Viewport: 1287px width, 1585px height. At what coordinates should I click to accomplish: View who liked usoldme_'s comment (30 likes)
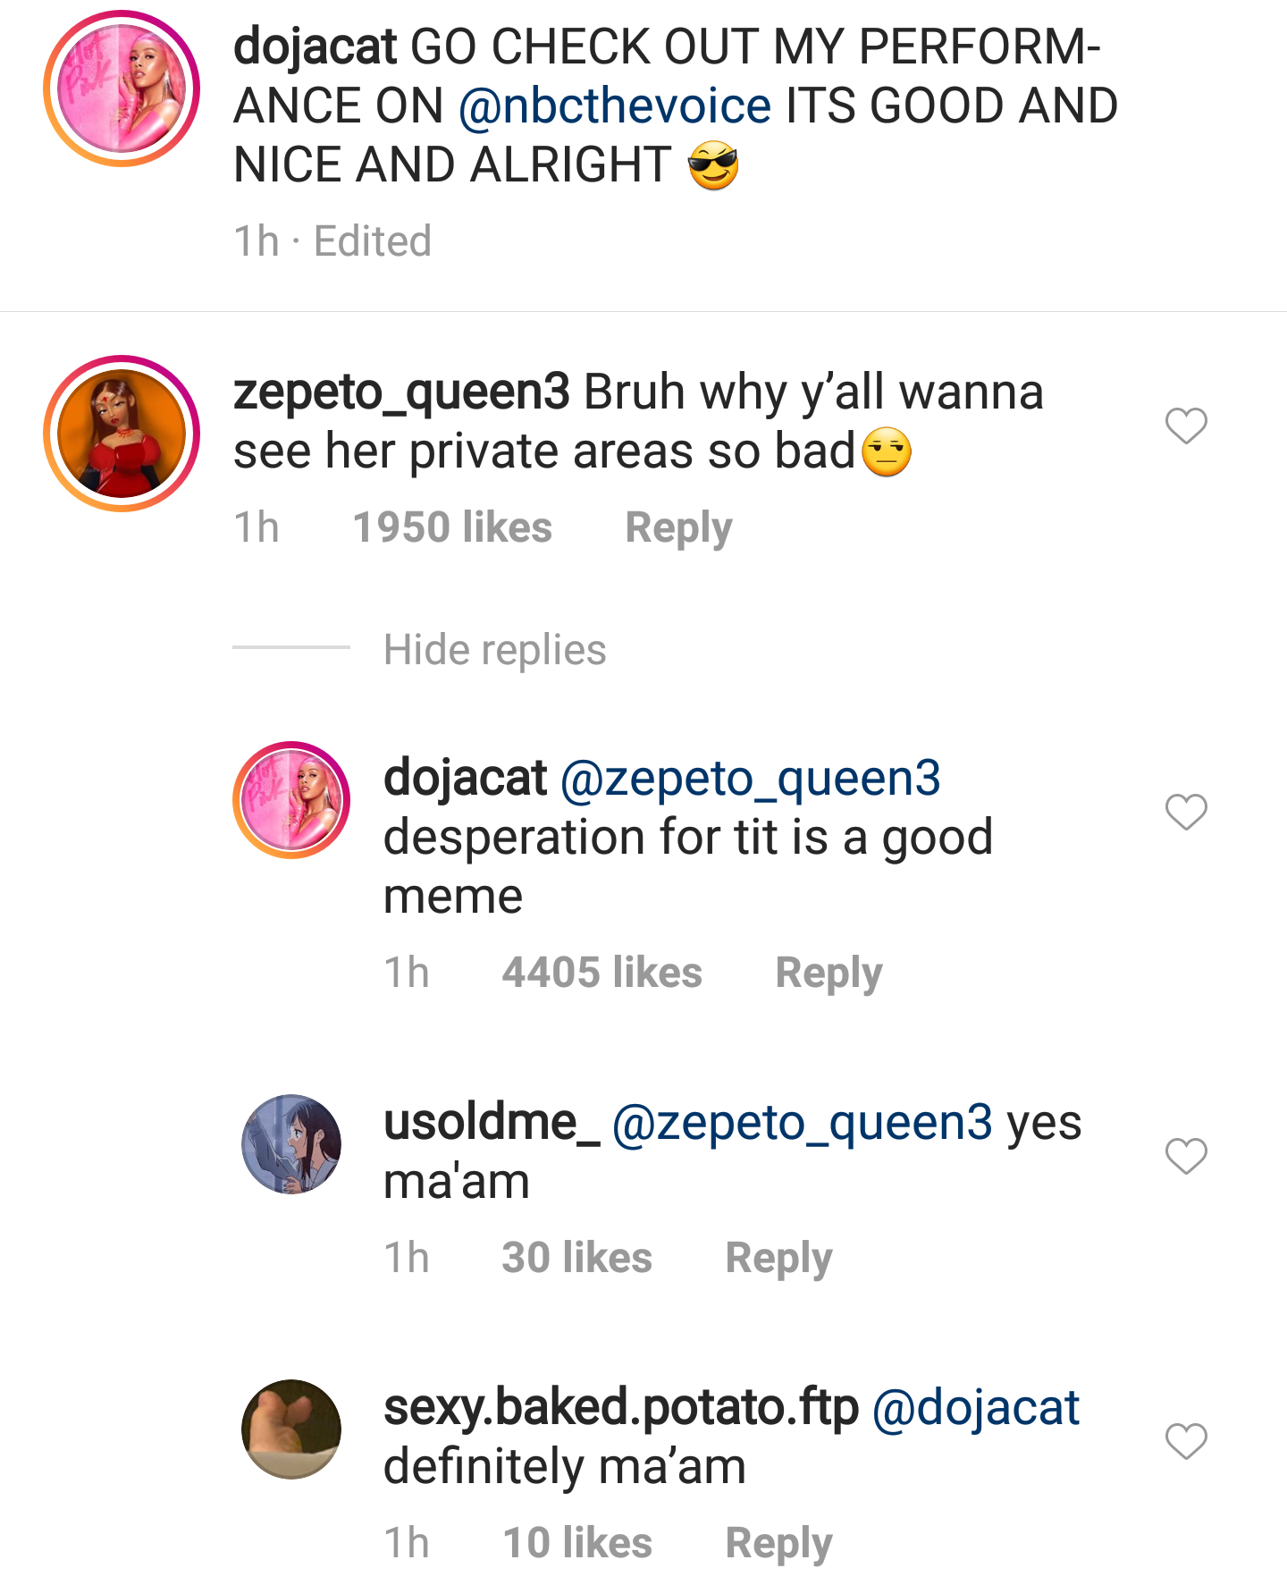[576, 1258]
